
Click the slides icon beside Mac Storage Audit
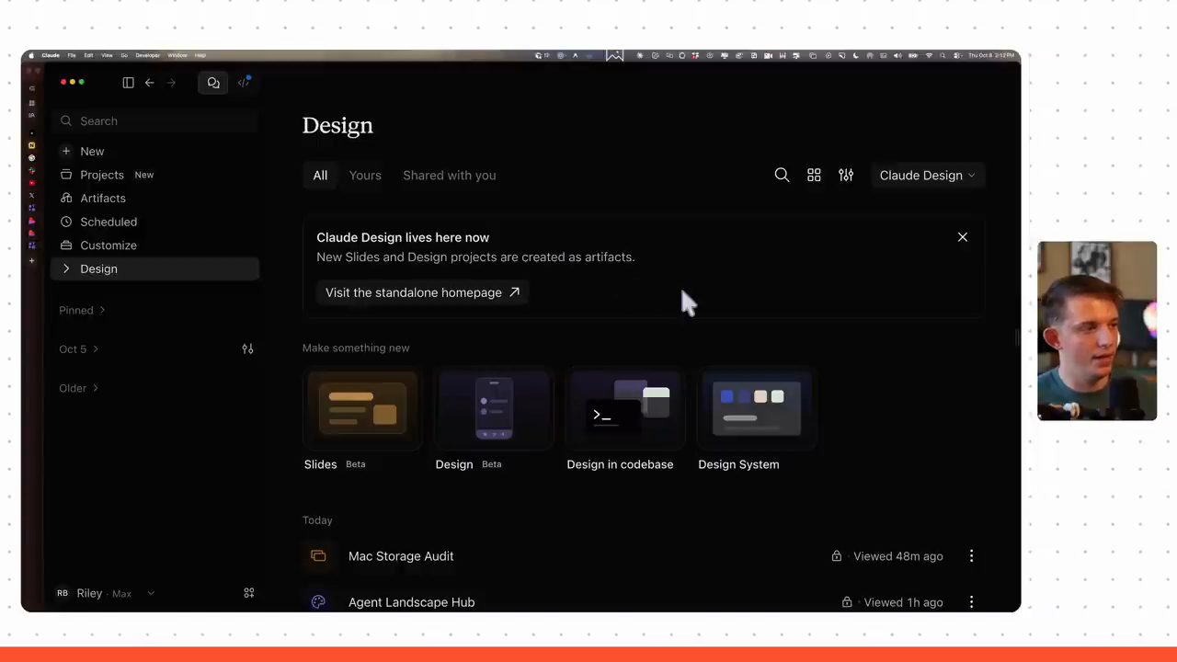[318, 556]
